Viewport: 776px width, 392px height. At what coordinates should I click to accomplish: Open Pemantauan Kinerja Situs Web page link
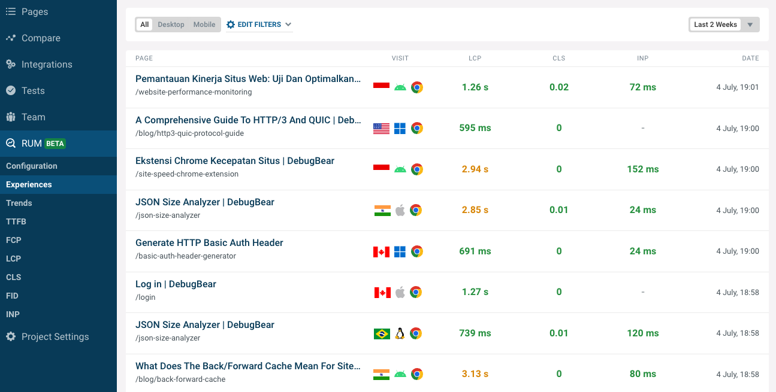coord(248,79)
